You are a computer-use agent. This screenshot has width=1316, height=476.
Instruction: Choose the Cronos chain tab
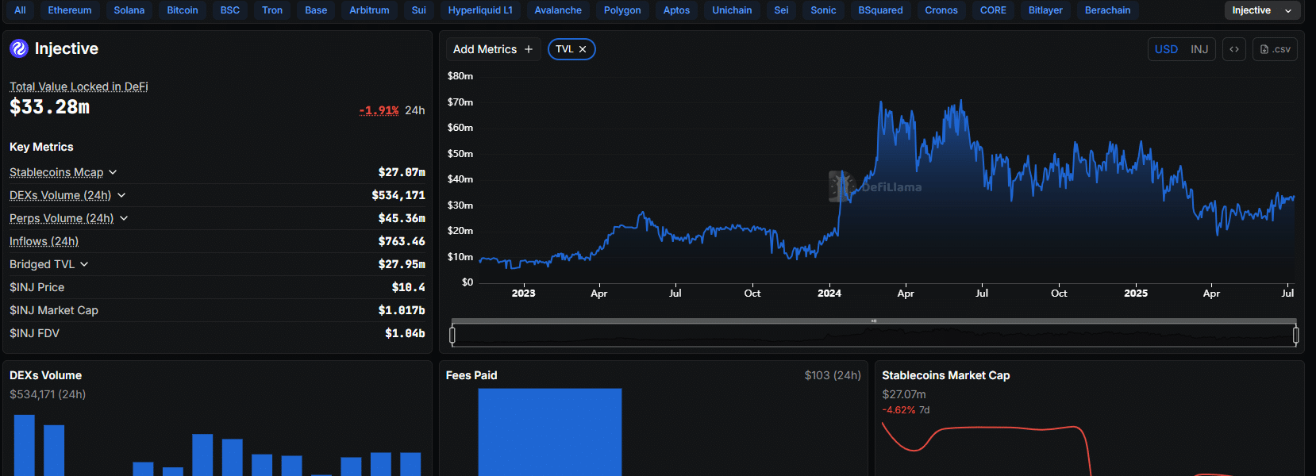coord(941,10)
